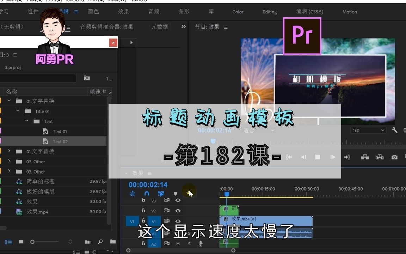Enable linked selection in the timeline toolbar

(x=161, y=194)
